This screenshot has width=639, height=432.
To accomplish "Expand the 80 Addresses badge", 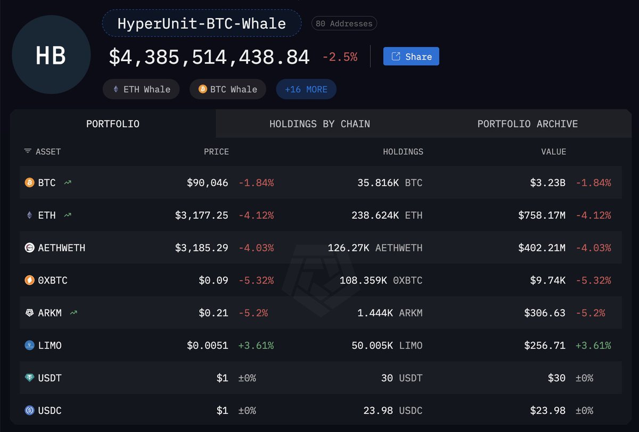I will point(344,24).
